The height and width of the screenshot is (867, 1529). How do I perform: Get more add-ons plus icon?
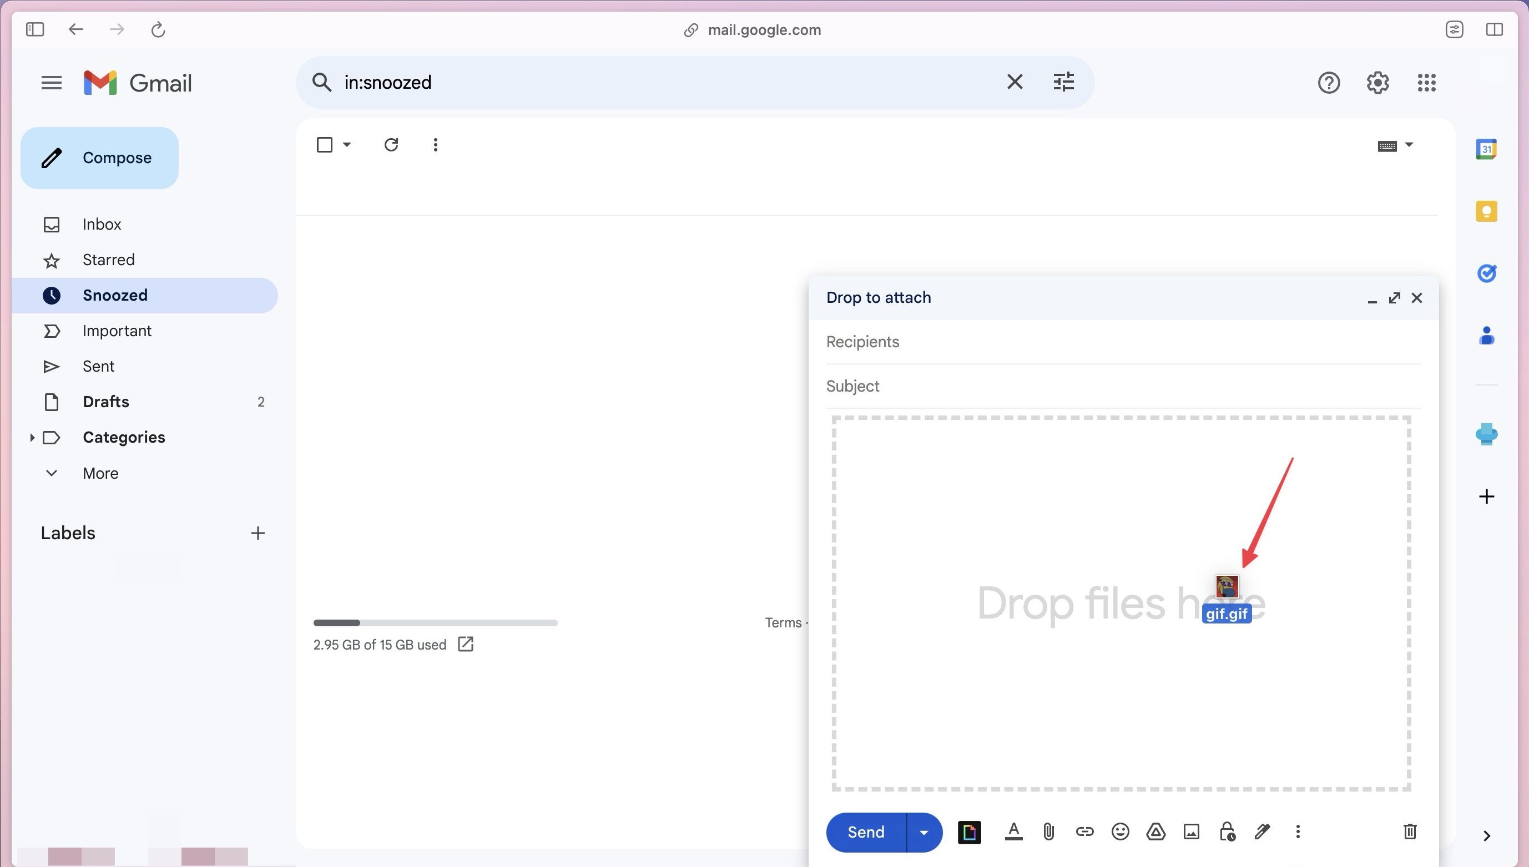[1486, 496]
